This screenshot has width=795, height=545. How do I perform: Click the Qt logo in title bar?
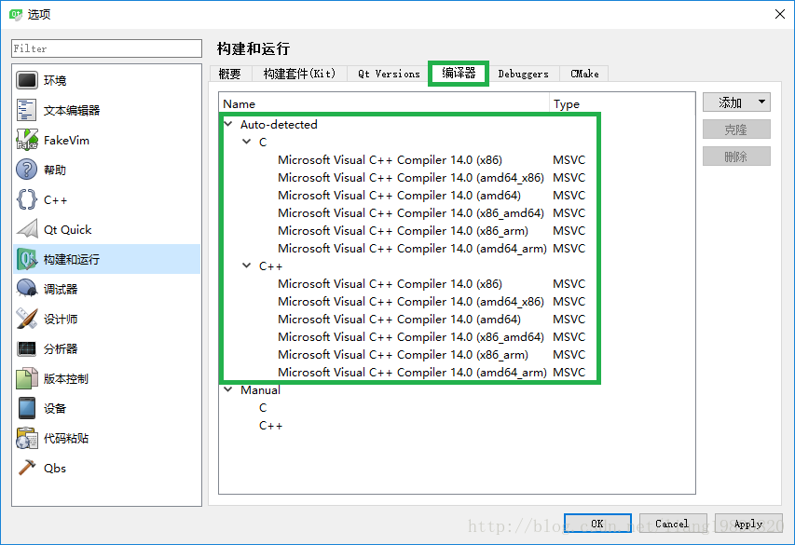(x=16, y=14)
